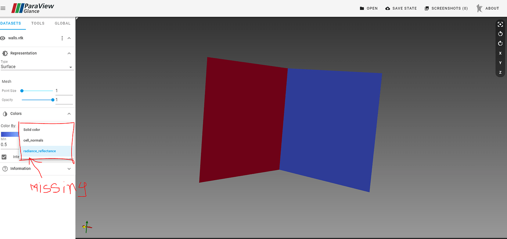The height and width of the screenshot is (239, 507).
Task: Expand the Information section
Action: (69, 169)
